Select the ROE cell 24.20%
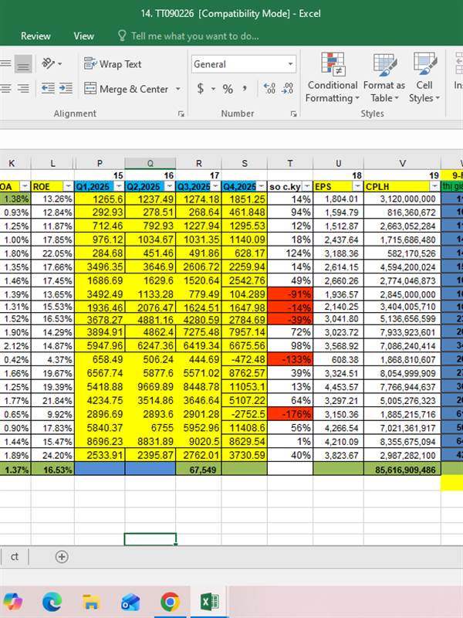The height and width of the screenshot is (618, 463). click(x=52, y=455)
